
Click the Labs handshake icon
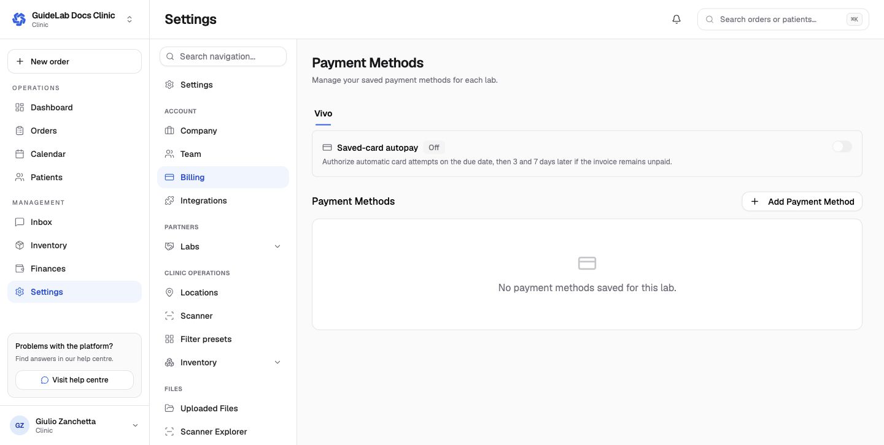[x=169, y=246]
